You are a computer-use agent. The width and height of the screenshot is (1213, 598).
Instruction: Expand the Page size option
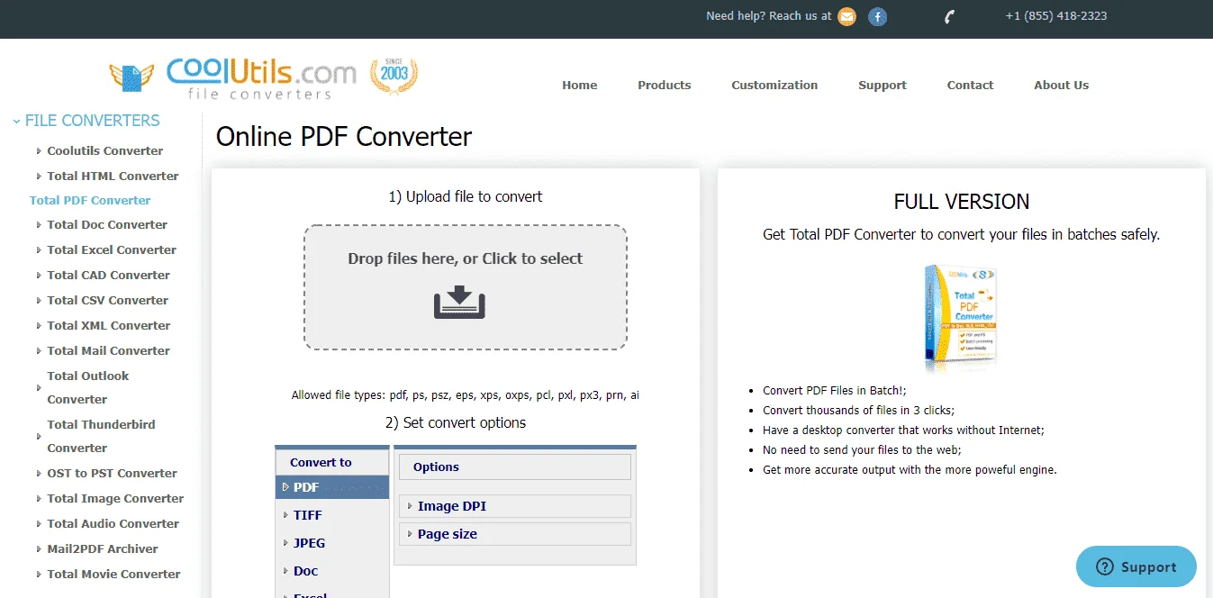click(x=514, y=534)
